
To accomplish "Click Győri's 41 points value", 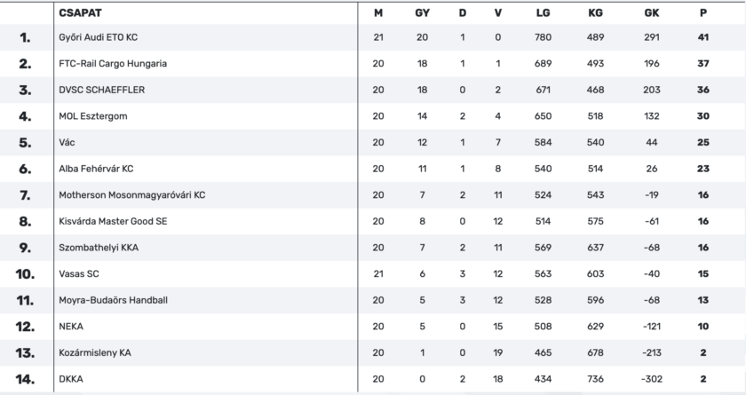I will (x=703, y=37).
